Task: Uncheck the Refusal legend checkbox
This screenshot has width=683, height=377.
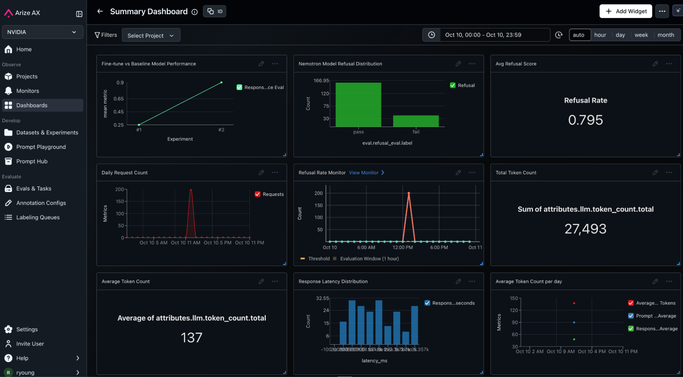Action: (453, 85)
